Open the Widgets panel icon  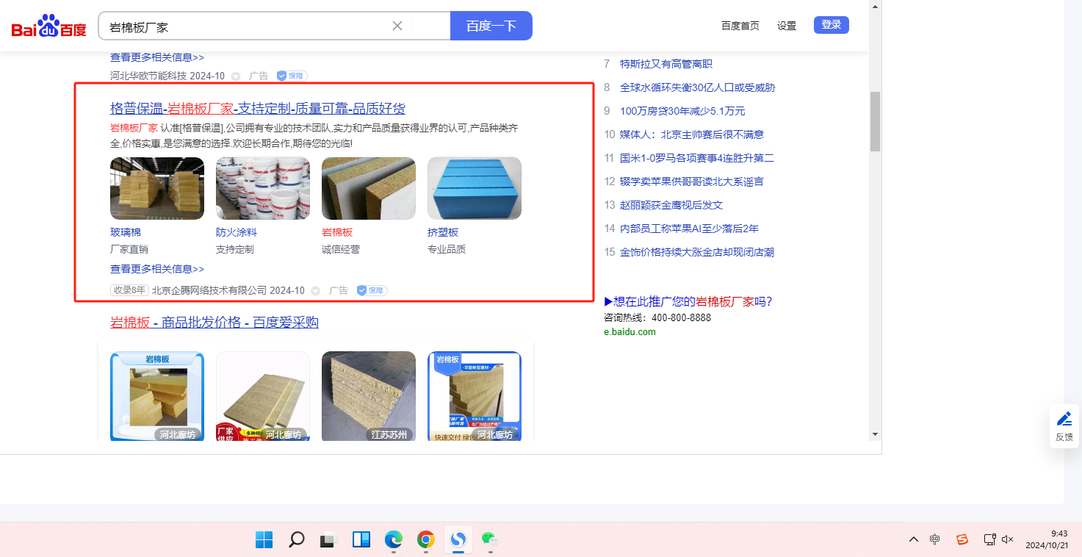[x=361, y=540]
